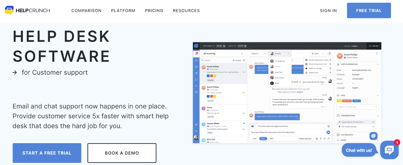
Task: Open the All incoming dropdown
Action: click(x=223, y=53)
